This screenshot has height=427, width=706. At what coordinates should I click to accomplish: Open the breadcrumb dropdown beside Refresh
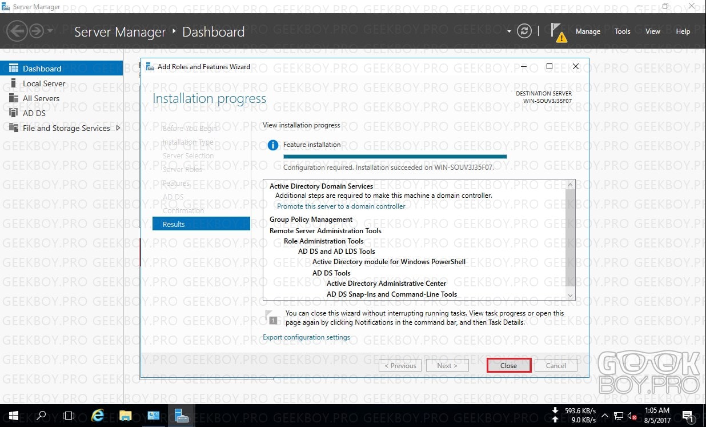click(509, 31)
